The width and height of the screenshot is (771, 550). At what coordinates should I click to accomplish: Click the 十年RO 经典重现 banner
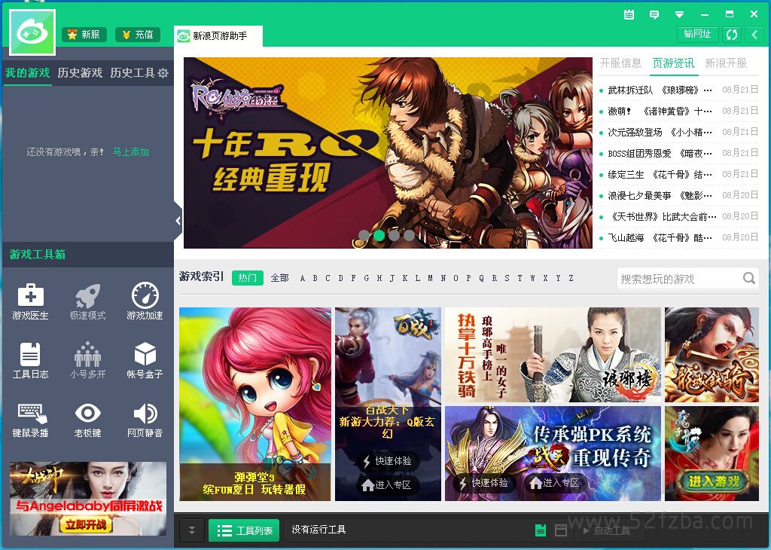tap(388, 152)
